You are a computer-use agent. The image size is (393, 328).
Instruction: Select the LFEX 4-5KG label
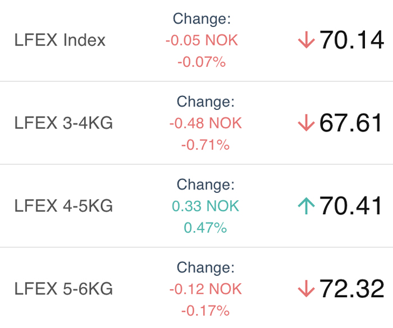click(x=63, y=206)
